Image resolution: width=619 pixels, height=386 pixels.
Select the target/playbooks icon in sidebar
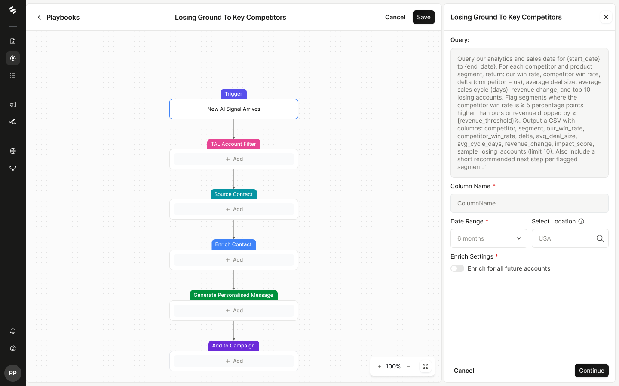12,58
